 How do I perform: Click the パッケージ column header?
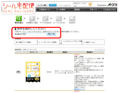33,52
